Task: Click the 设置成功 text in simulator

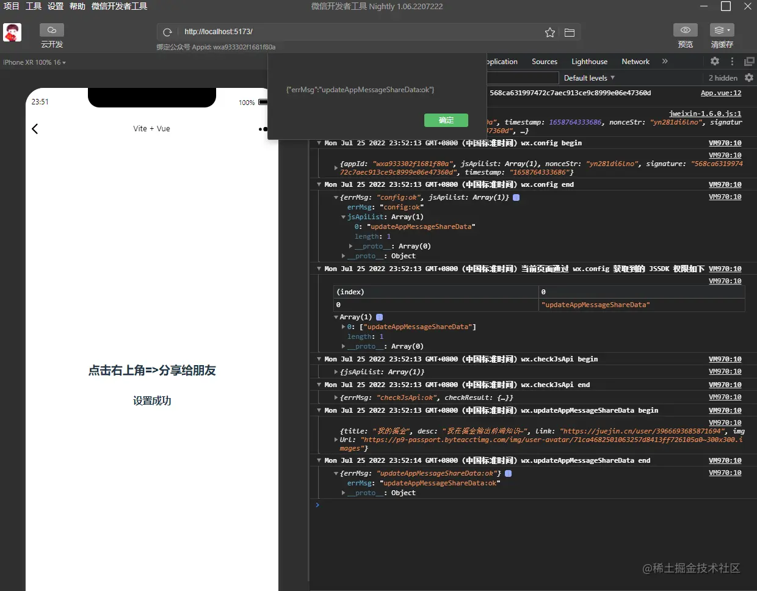Action: coord(152,401)
